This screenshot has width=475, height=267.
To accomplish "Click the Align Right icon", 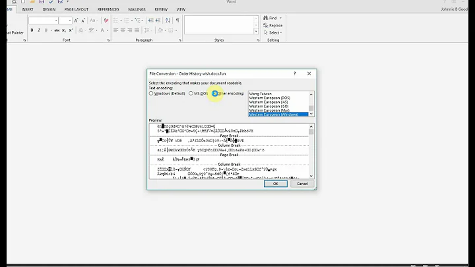I will point(130,30).
